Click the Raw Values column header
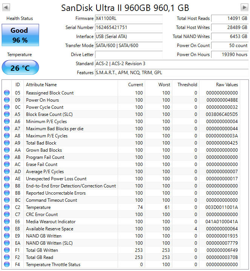The width and height of the screenshot is (250, 271). [x=220, y=85]
